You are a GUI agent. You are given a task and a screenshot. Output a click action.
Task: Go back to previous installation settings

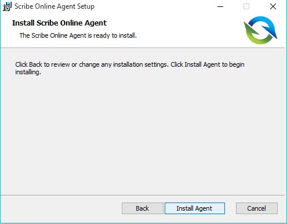click(143, 208)
